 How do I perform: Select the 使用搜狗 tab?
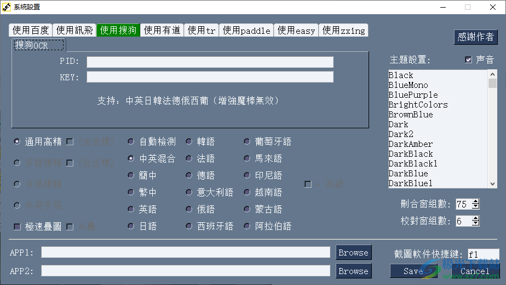[x=118, y=30]
